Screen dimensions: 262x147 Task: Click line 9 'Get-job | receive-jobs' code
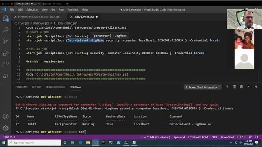pos(45,62)
